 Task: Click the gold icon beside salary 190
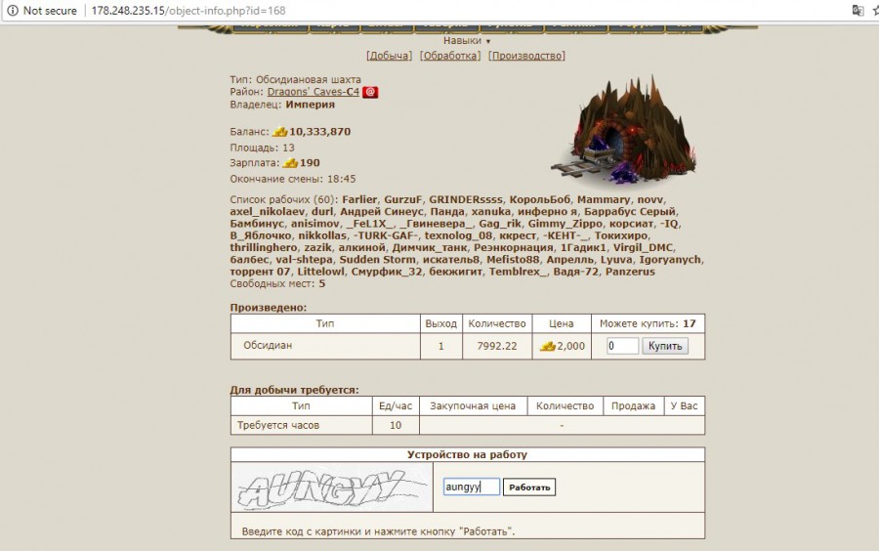coord(290,163)
